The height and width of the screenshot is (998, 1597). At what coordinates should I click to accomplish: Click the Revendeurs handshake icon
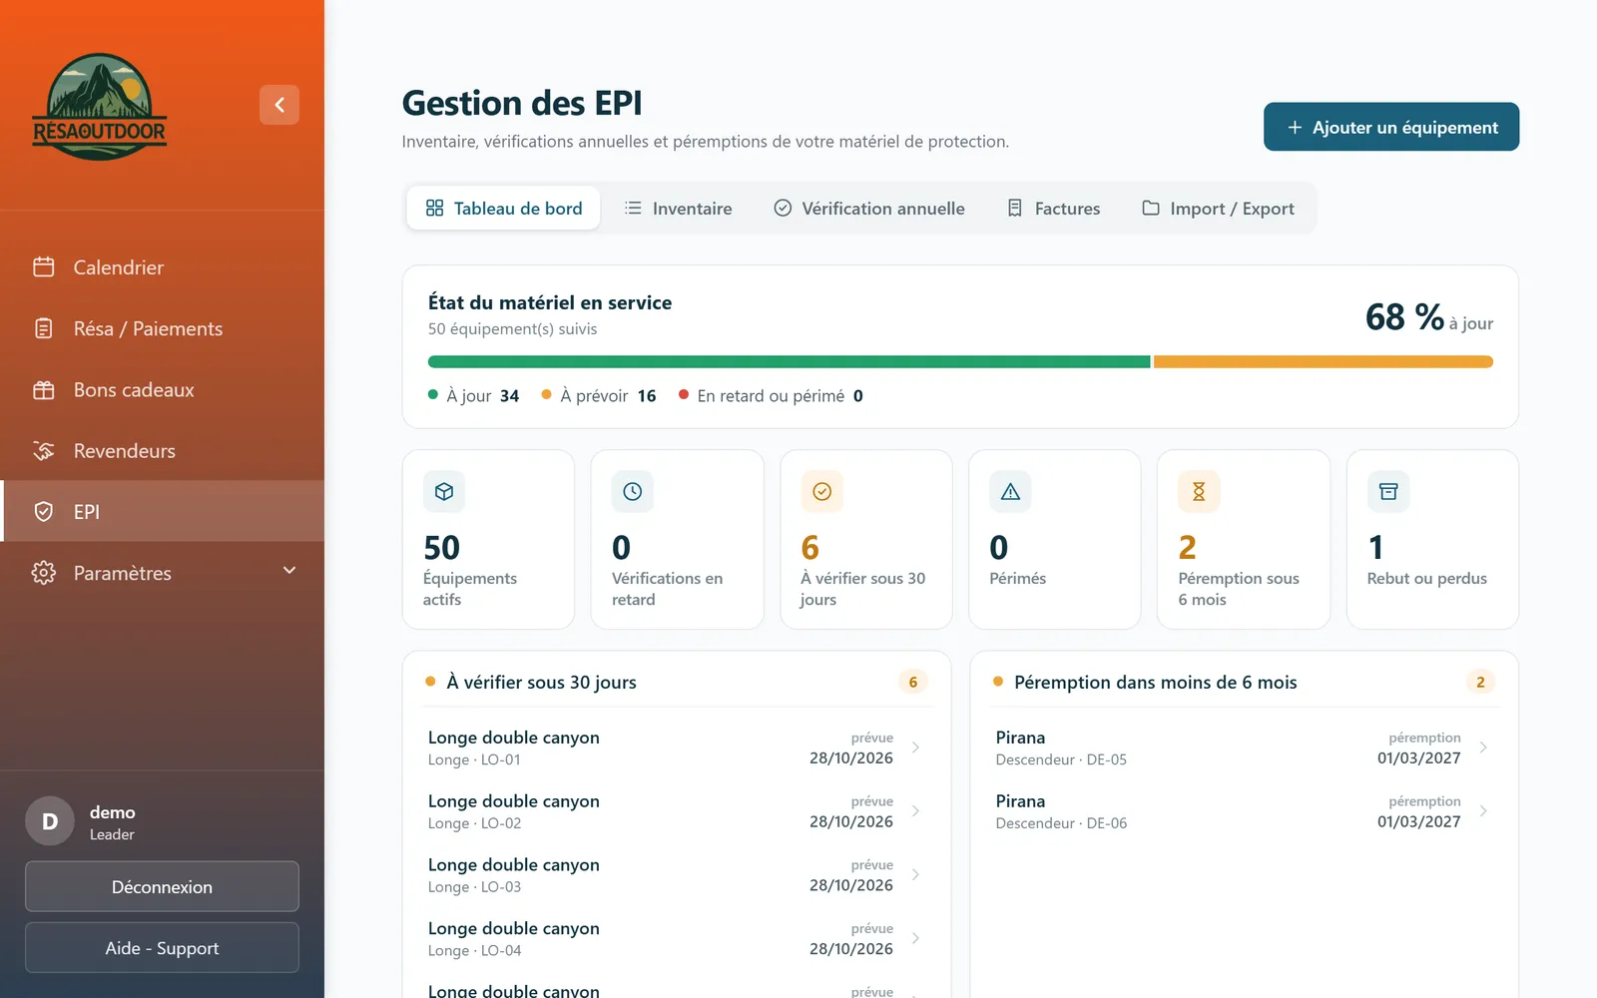[x=43, y=450]
